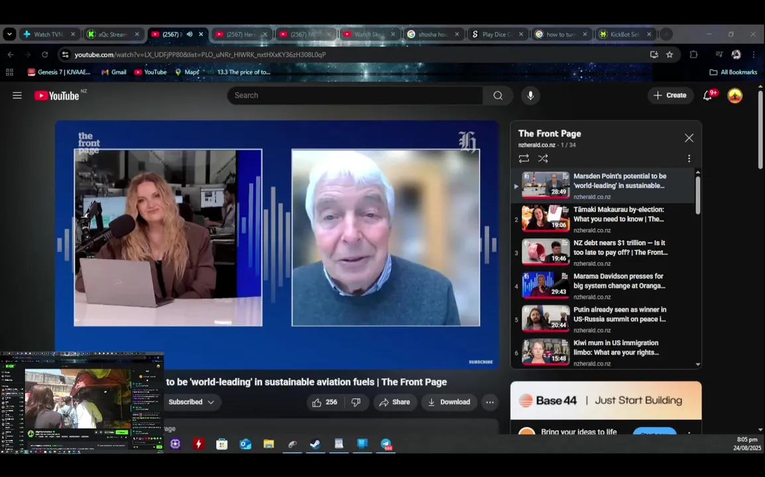Open the Base 44 advertisement banner

606,400
